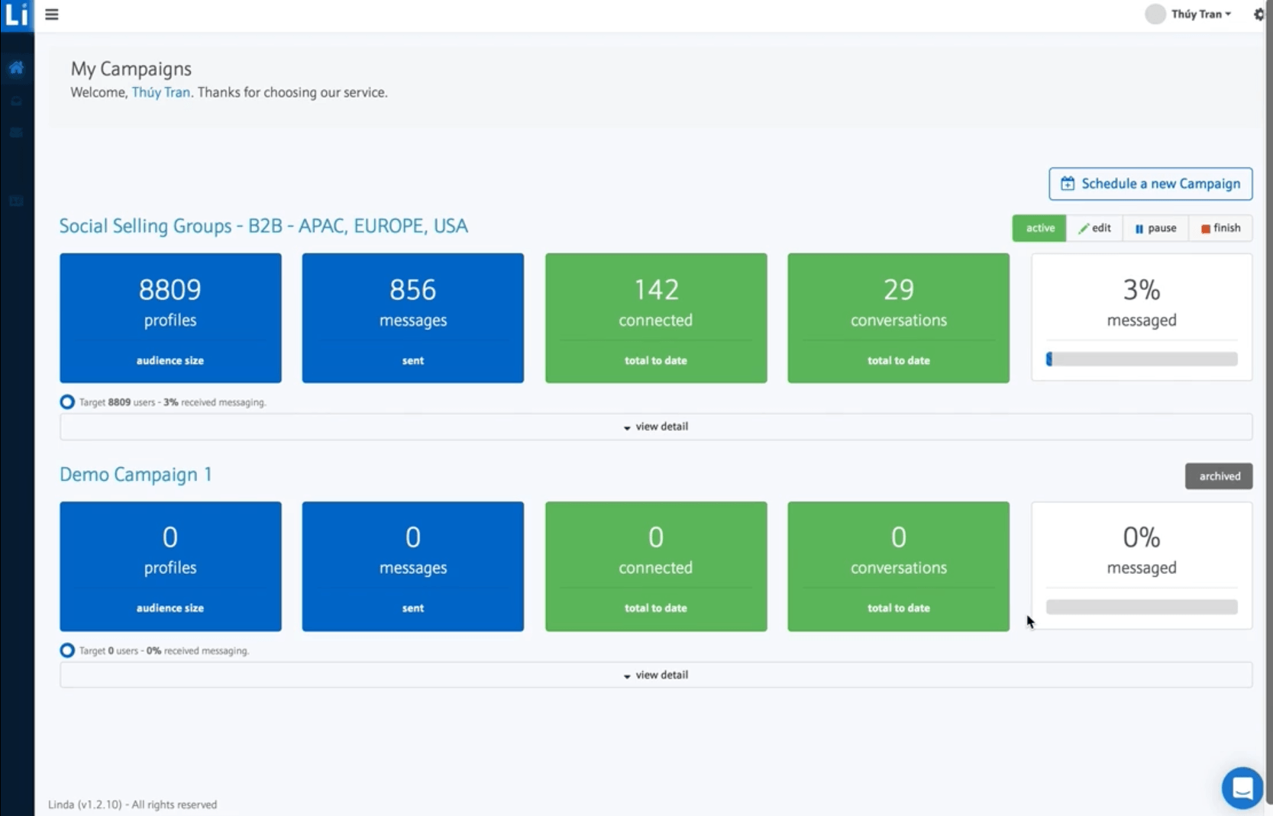Viewport: 1273px width, 816px height.
Task: Click the Thúy Tran link in welcome message
Action: point(160,92)
